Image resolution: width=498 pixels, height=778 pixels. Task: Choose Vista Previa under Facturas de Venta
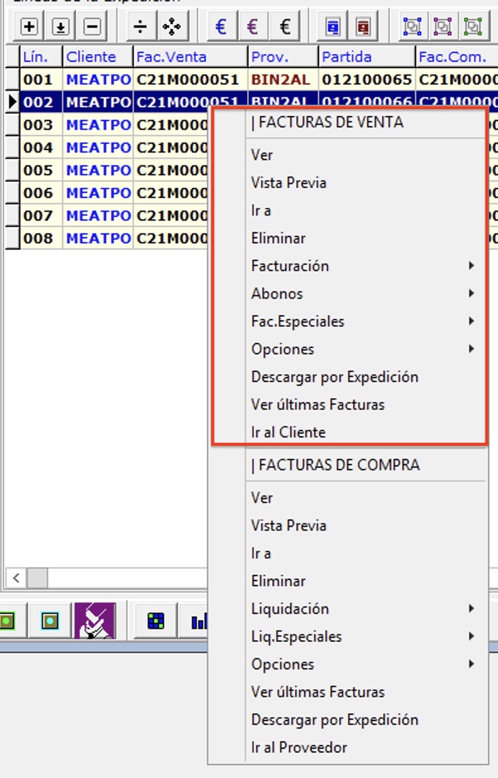coord(289,183)
